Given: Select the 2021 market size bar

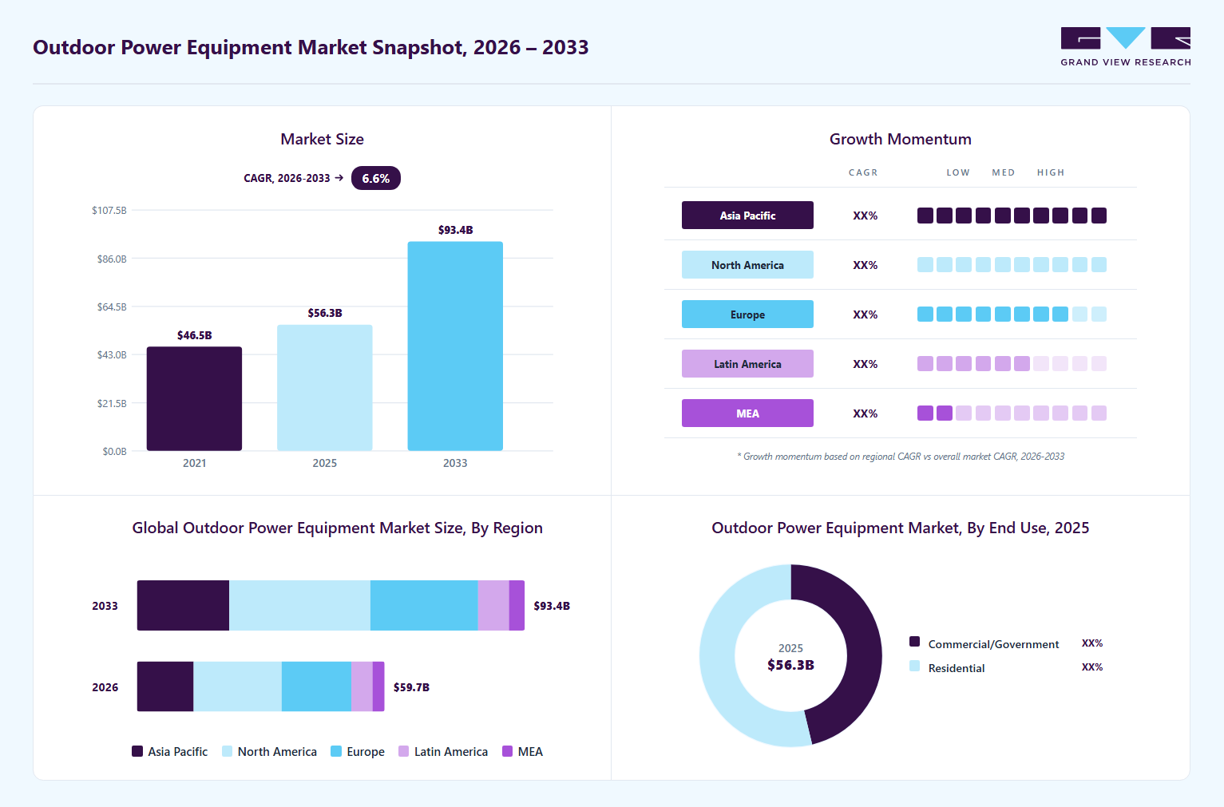Looking at the screenshot, I should point(194,398).
